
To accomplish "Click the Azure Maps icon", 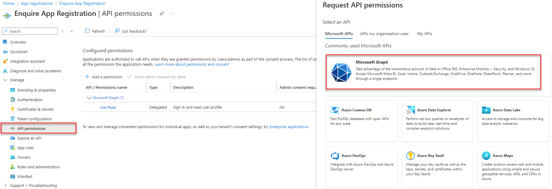I will pyautogui.click(x=486, y=156).
